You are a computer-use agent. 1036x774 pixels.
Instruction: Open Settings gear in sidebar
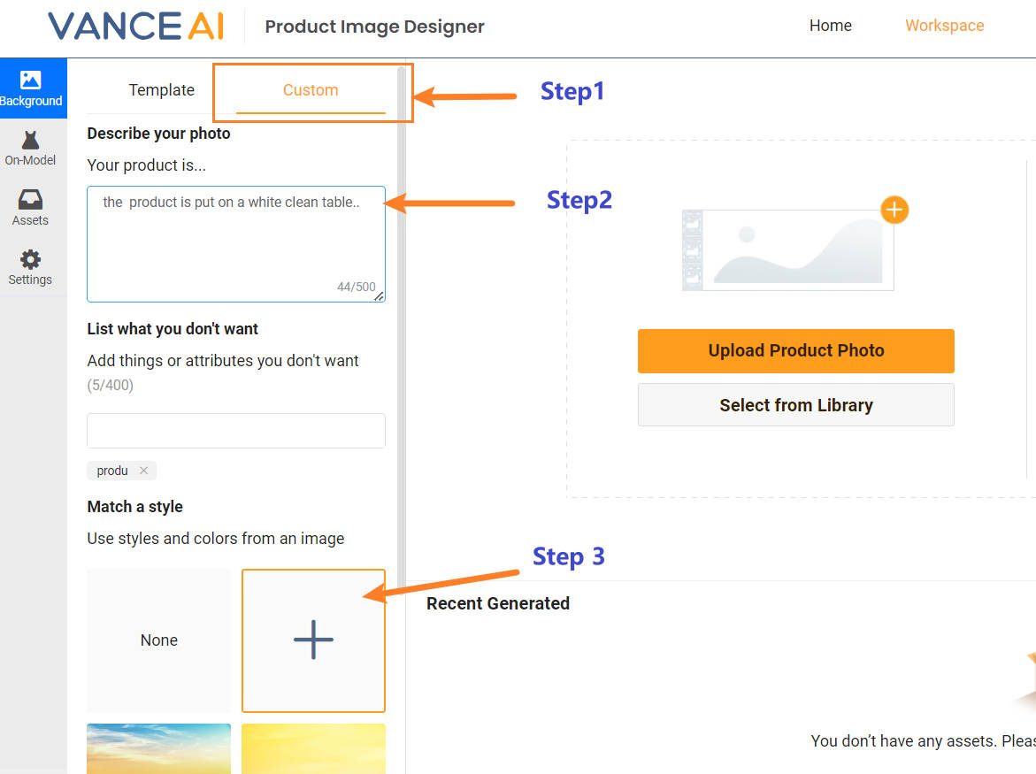coord(30,267)
